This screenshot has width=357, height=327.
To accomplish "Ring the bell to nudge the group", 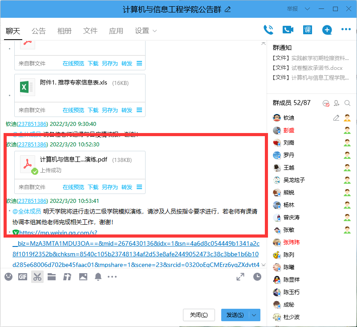I will tap(98, 277).
